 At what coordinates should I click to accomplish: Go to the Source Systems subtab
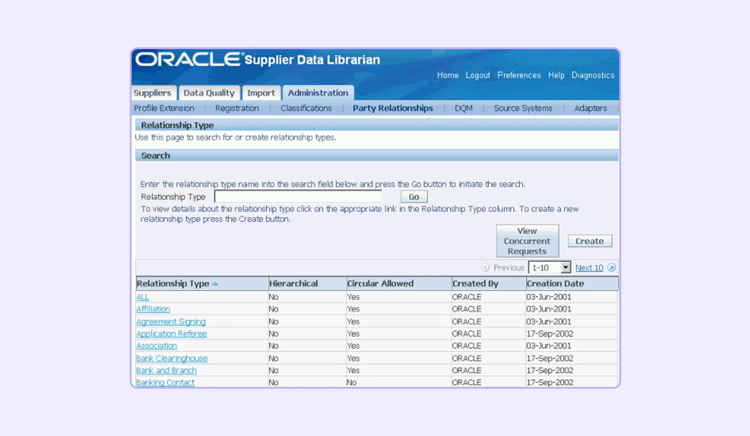[523, 108]
